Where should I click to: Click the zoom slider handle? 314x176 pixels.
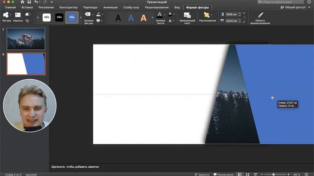pyautogui.click(x=273, y=175)
